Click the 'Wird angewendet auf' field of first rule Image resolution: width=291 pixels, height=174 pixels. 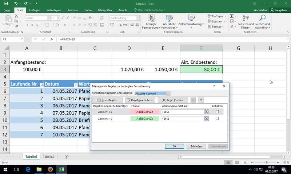coord(182,112)
